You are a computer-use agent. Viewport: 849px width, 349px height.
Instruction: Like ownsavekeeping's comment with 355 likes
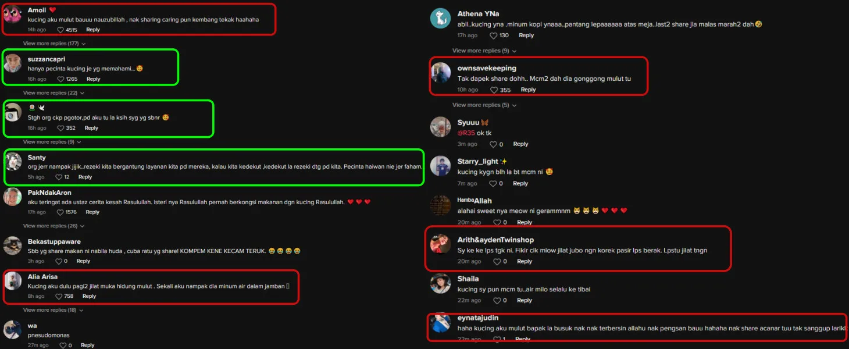pyautogui.click(x=494, y=90)
